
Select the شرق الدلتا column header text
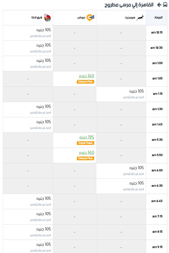pos(37,18)
